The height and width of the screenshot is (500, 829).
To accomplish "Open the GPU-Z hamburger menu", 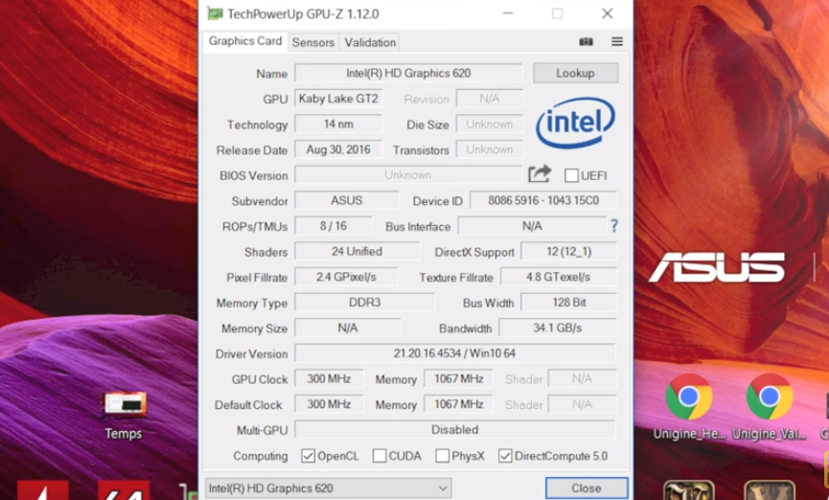I will point(617,42).
